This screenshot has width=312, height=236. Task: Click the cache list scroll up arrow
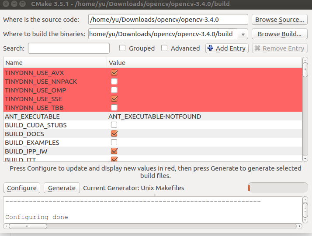[x=305, y=60]
